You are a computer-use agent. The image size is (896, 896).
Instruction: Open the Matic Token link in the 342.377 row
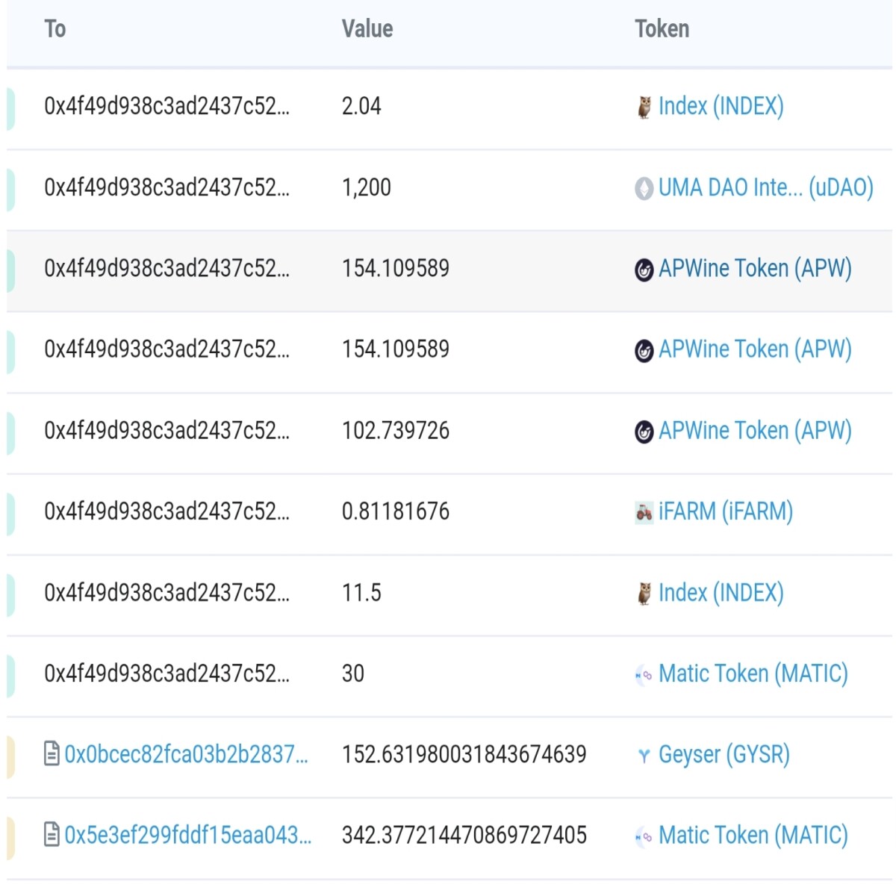click(753, 836)
